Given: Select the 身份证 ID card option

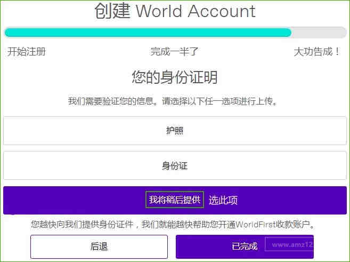Looking at the screenshot, I should pyautogui.click(x=175, y=165).
